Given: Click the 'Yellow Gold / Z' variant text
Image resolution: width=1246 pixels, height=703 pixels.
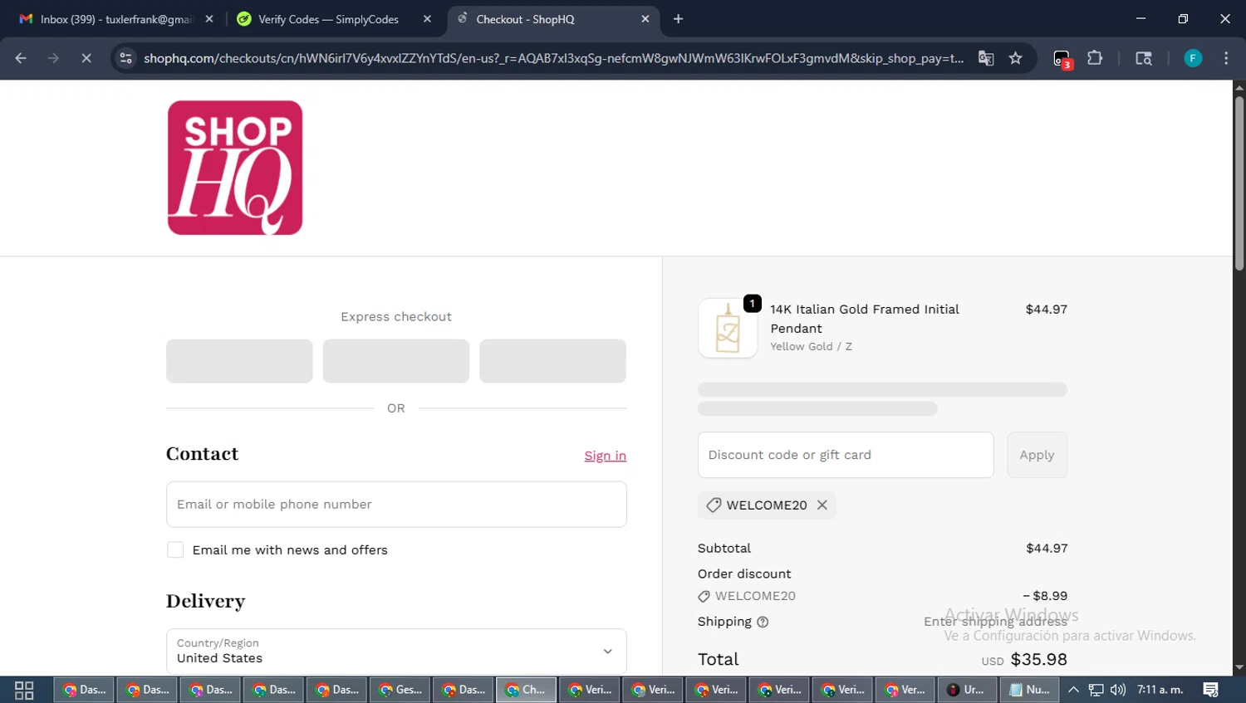Looking at the screenshot, I should (811, 347).
